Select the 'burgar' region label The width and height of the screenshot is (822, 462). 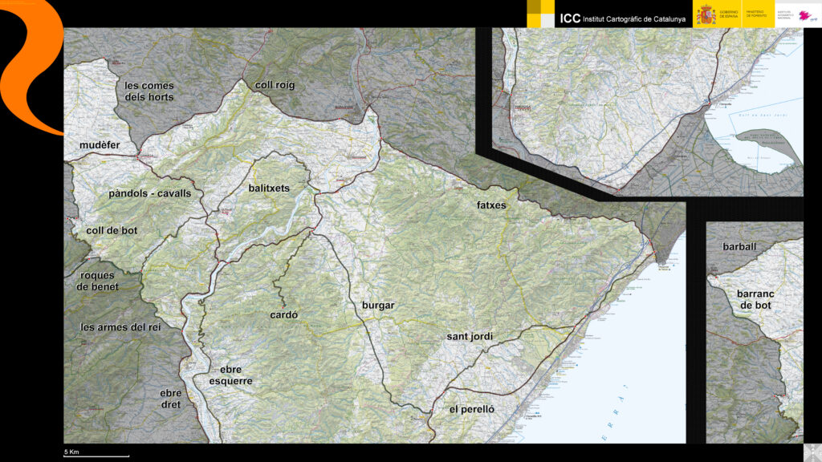[x=377, y=306]
